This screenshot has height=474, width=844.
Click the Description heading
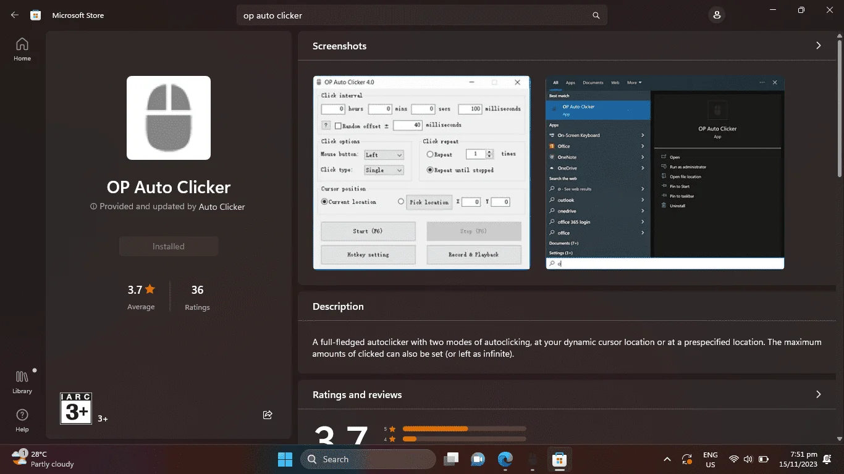pyautogui.click(x=338, y=307)
